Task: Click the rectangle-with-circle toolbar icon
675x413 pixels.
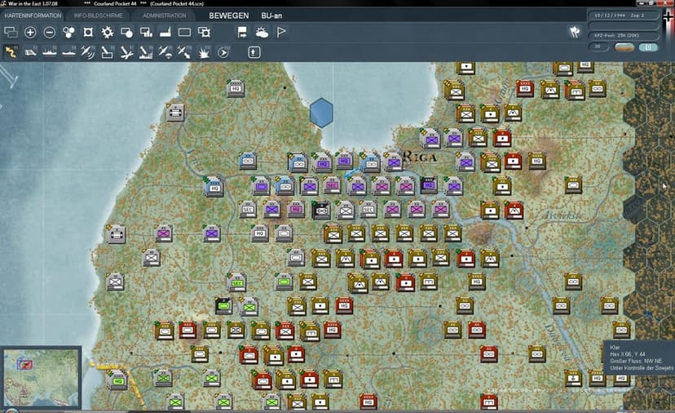Action: point(126,33)
